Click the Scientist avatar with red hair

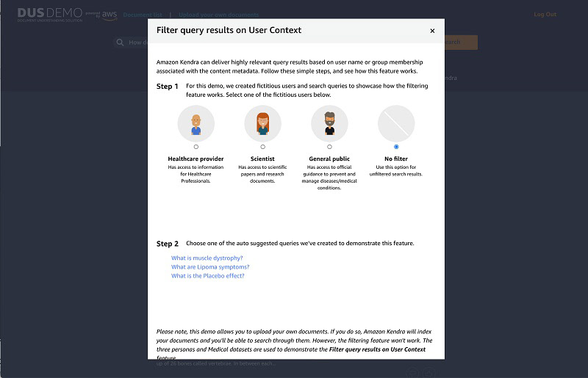point(262,123)
